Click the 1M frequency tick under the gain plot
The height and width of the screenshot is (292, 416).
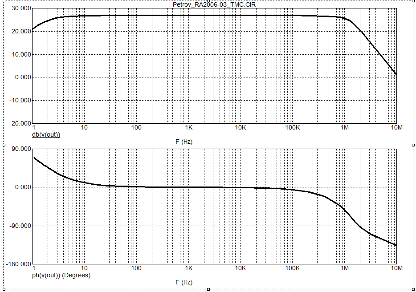[345, 128]
